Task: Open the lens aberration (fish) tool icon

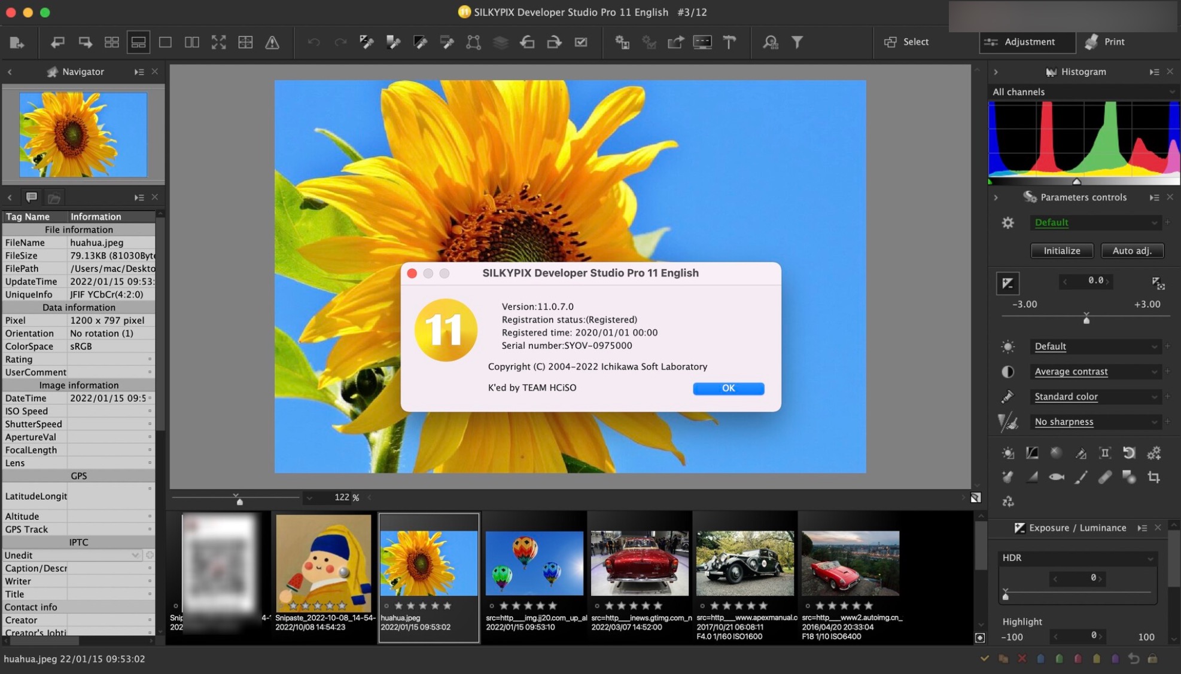Action: (x=1057, y=477)
